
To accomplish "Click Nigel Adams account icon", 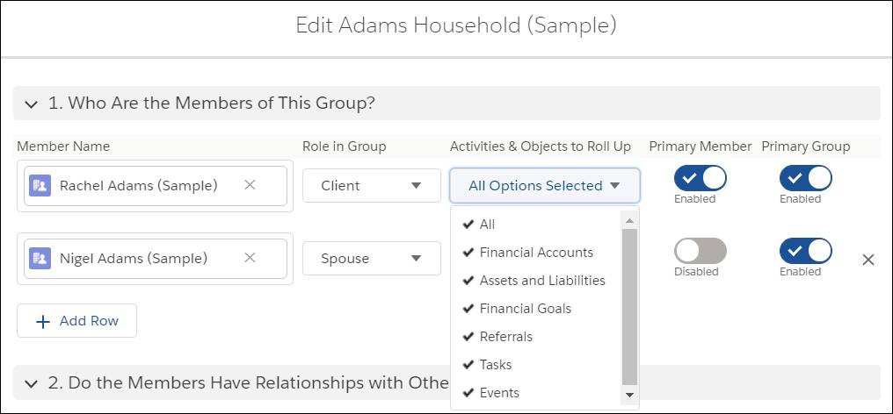I will pyautogui.click(x=40, y=259).
